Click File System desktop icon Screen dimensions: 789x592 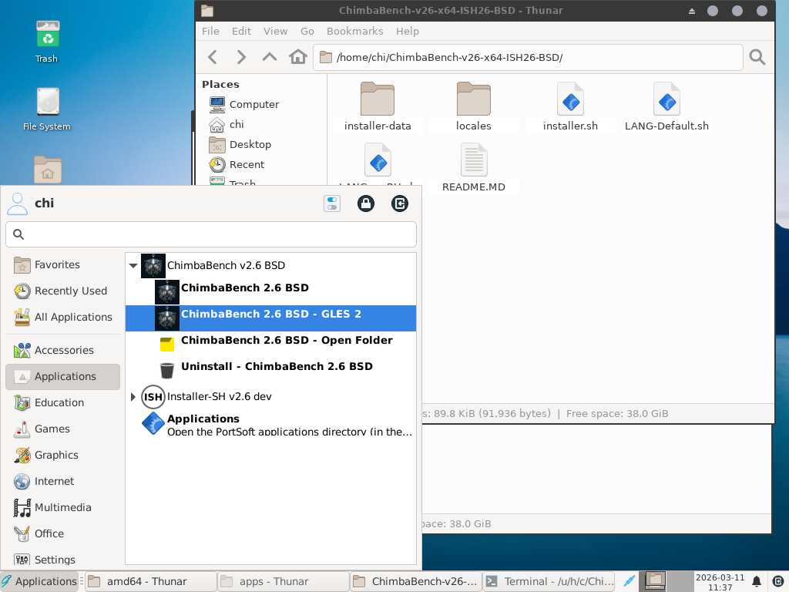(47, 109)
